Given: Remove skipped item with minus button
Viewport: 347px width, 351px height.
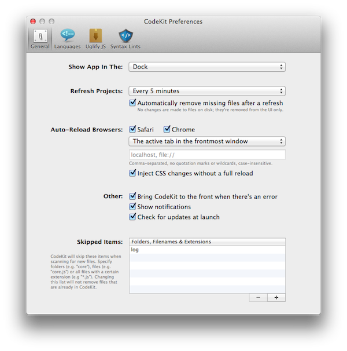Looking at the screenshot, I should pyautogui.click(x=259, y=298).
